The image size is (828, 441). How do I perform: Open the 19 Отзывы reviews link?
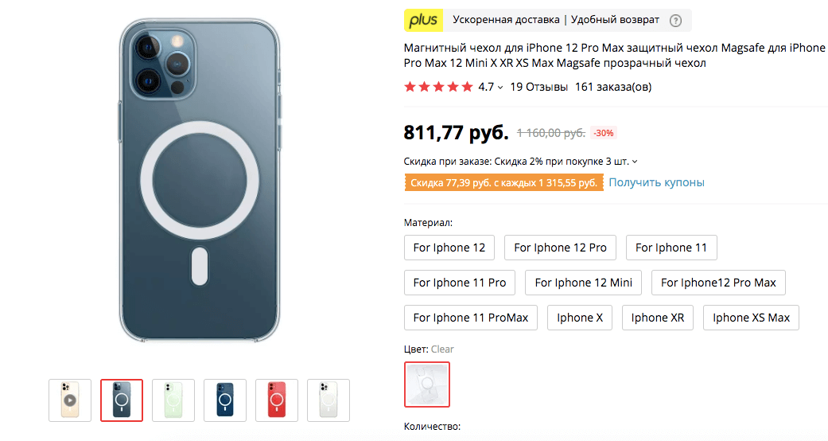point(538,87)
